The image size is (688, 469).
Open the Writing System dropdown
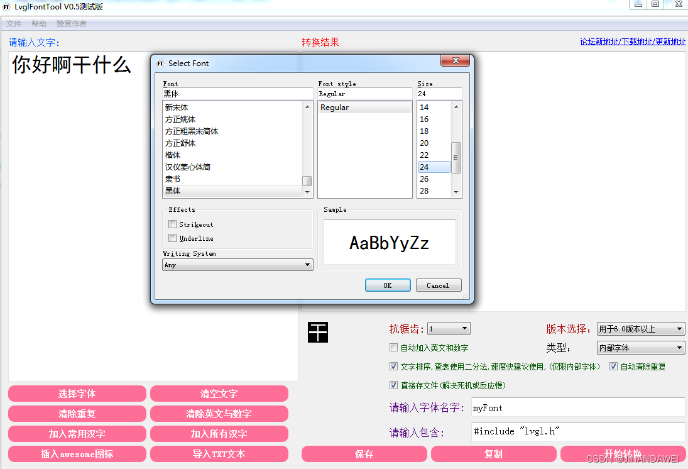pyautogui.click(x=238, y=265)
